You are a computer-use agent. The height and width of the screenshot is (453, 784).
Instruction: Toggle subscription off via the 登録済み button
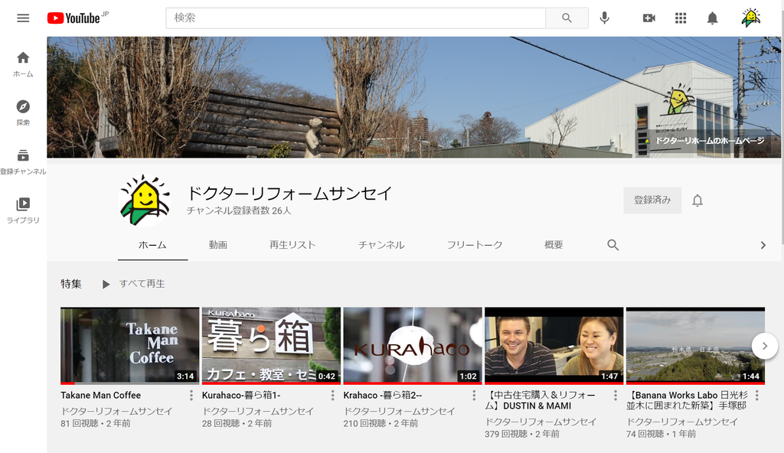[x=652, y=200]
